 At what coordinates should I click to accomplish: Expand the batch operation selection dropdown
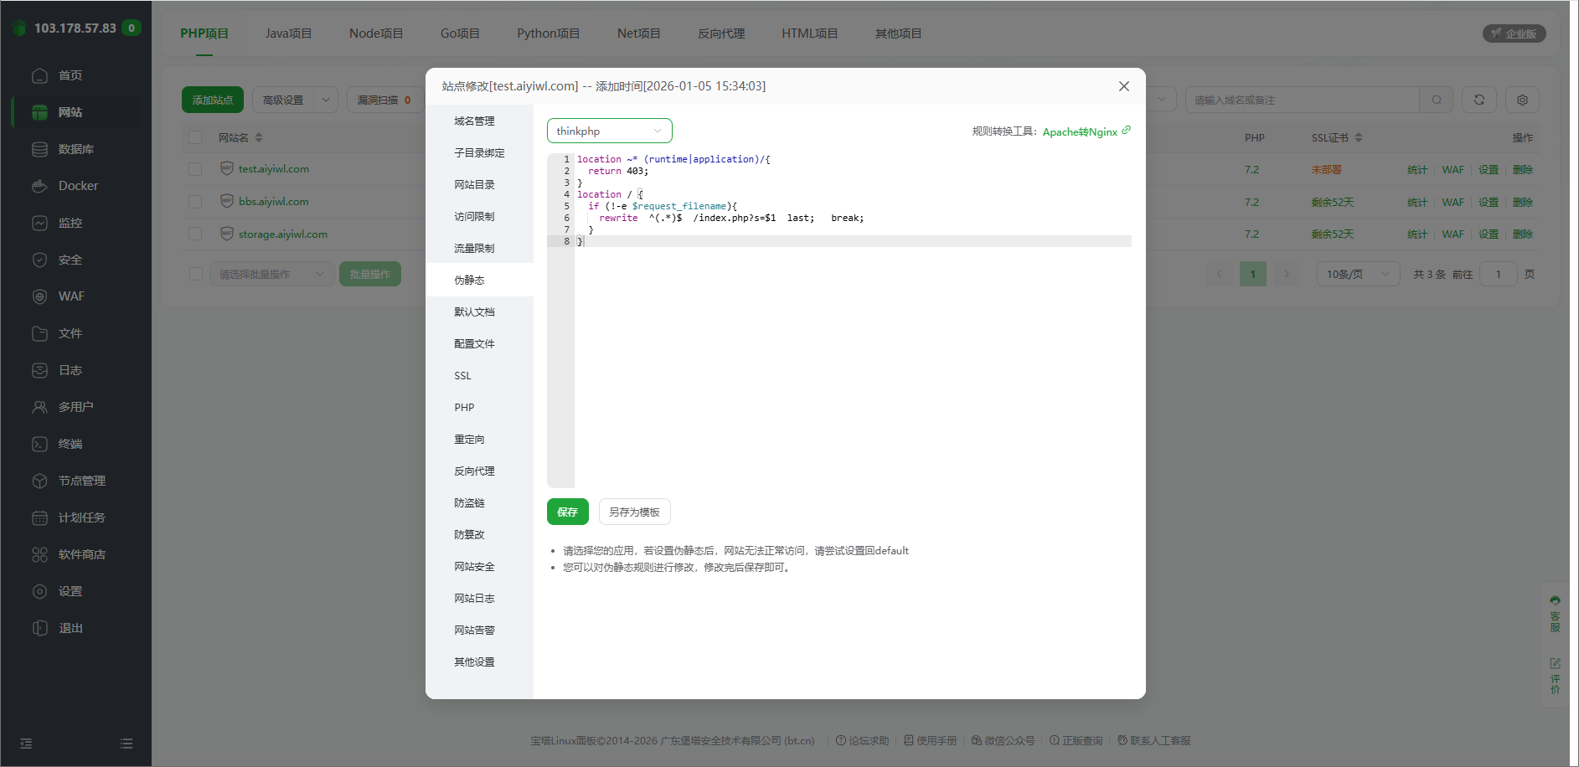click(270, 274)
